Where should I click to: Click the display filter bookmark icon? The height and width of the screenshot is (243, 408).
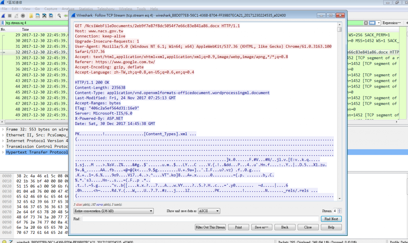point(3,23)
